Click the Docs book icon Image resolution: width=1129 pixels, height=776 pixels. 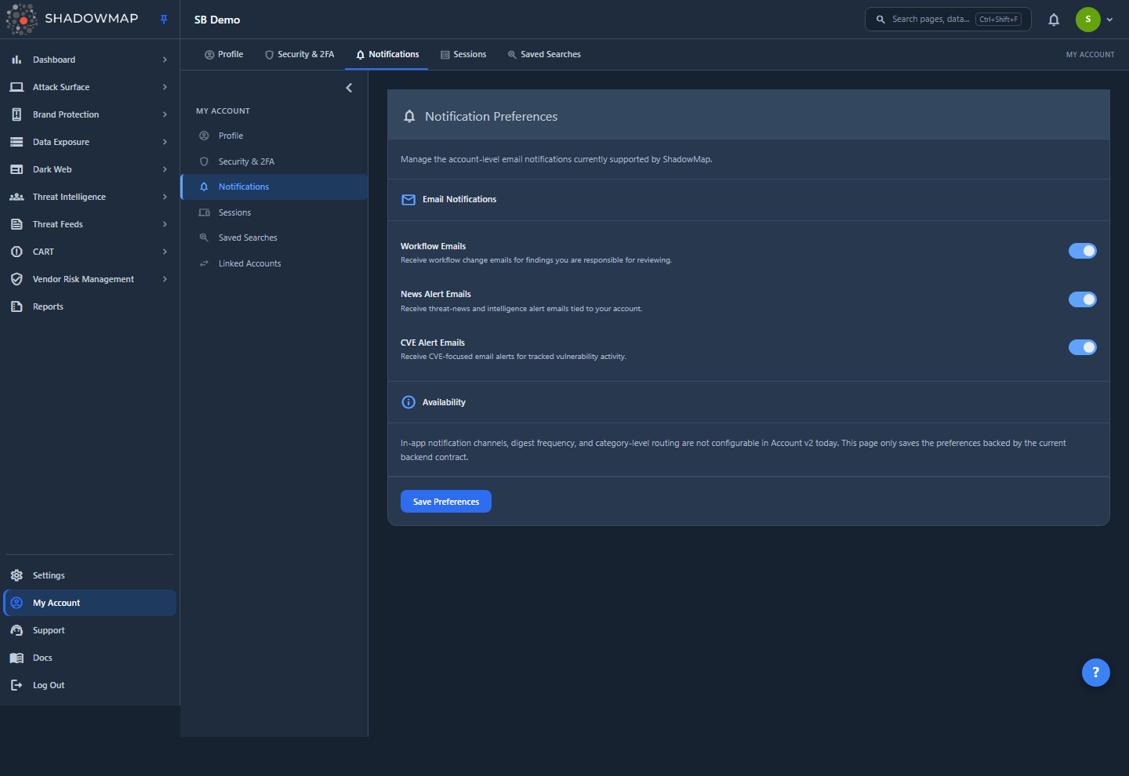(x=16, y=658)
